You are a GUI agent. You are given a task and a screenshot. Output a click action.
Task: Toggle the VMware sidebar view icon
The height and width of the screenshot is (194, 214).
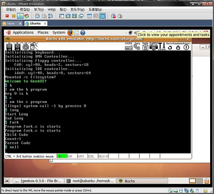pyautogui.click(x=62, y=16)
